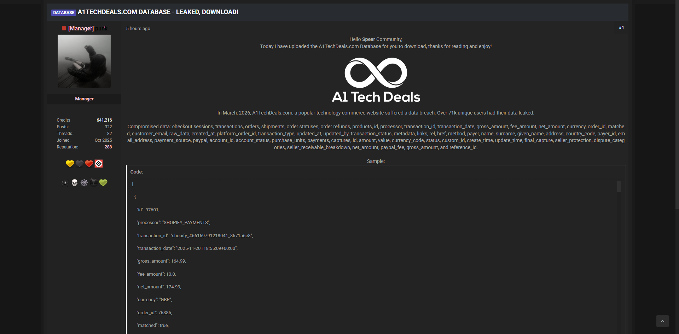Viewport: 679px width, 334px height.
Task: Click the red-square symbol award badge
Action: [x=99, y=164]
